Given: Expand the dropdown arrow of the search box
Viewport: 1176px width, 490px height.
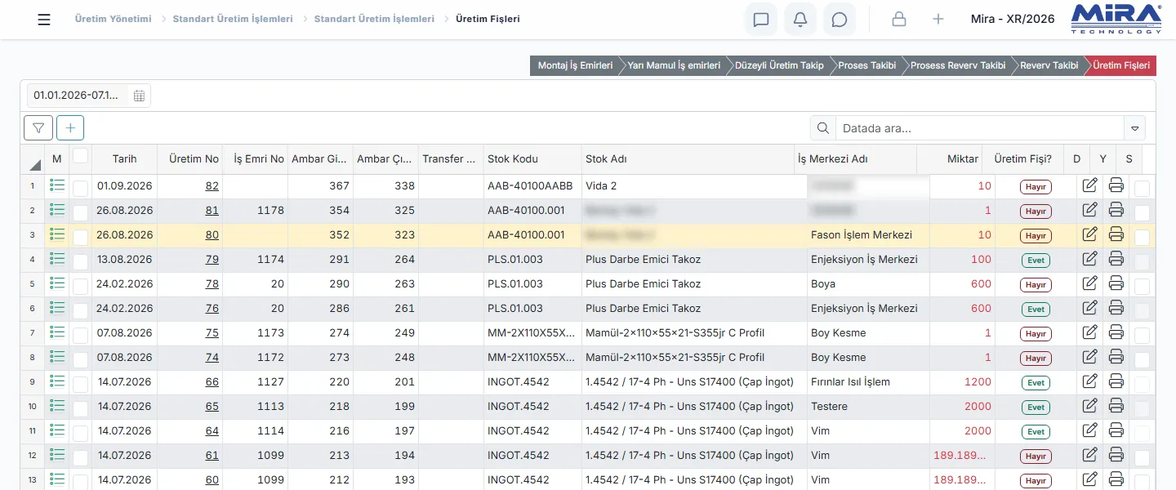Looking at the screenshot, I should 1134,128.
